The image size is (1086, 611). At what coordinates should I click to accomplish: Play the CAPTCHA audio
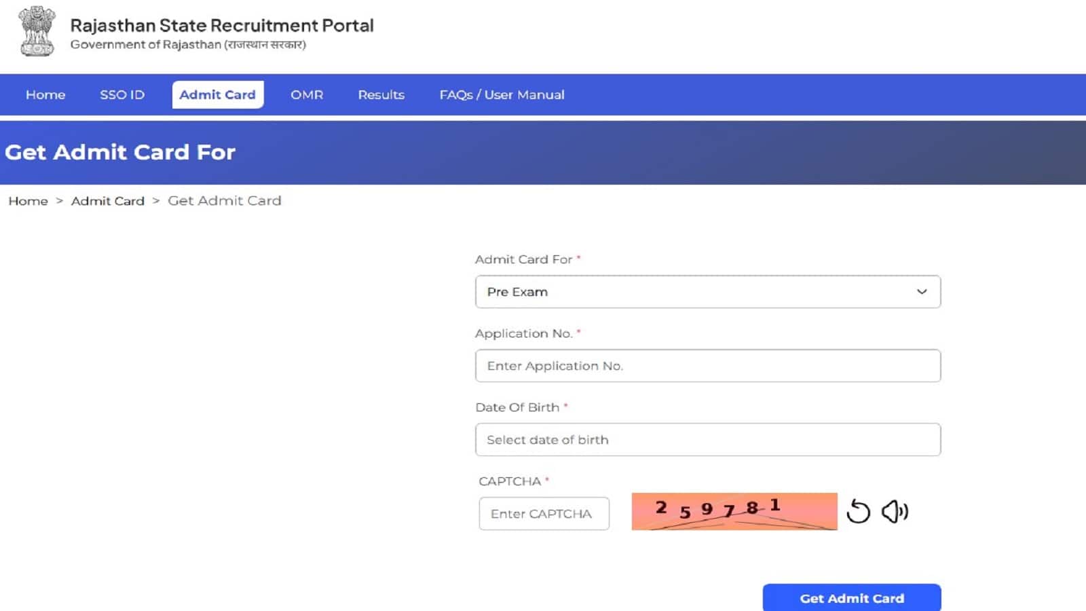click(895, 512)
